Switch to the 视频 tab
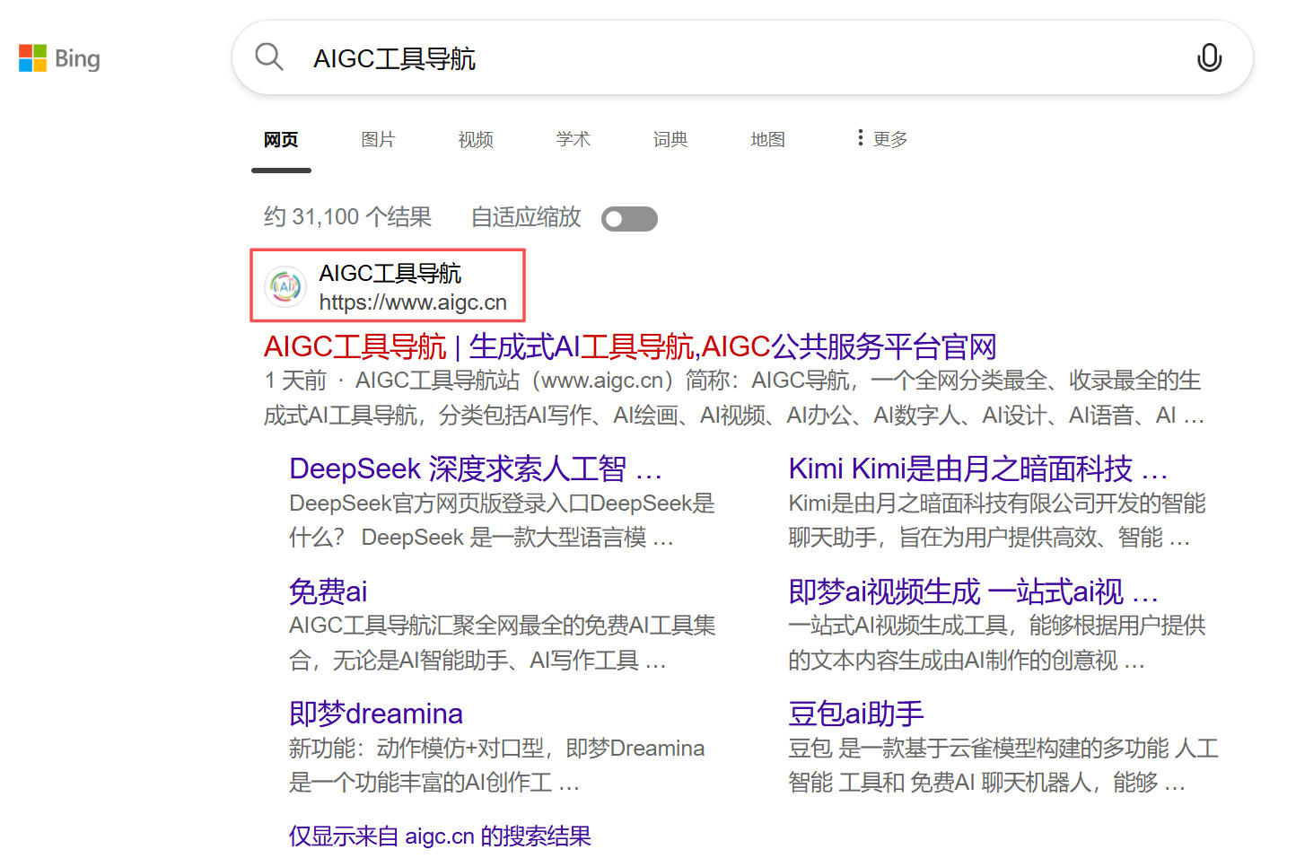This screenshot has width=1296, height=867. pos(476,139)
